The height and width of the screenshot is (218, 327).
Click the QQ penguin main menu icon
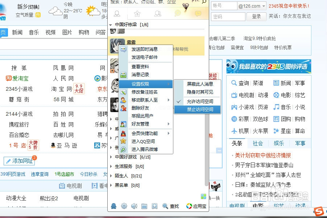114,206
